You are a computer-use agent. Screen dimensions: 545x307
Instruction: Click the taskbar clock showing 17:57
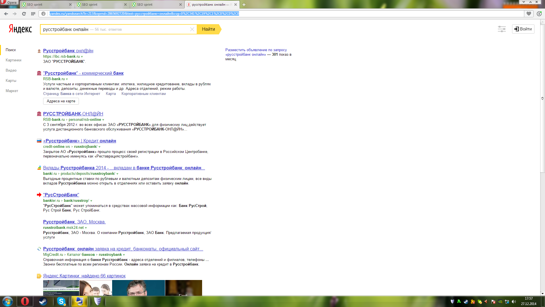coord(529,301)
